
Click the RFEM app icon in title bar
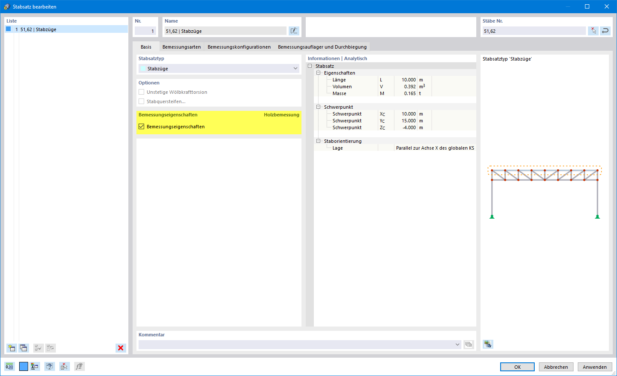tap(7, 6)
